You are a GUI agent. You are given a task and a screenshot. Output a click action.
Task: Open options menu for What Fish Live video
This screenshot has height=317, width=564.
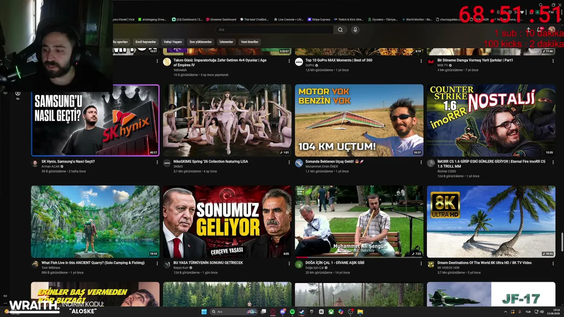(x=157, y=263)
